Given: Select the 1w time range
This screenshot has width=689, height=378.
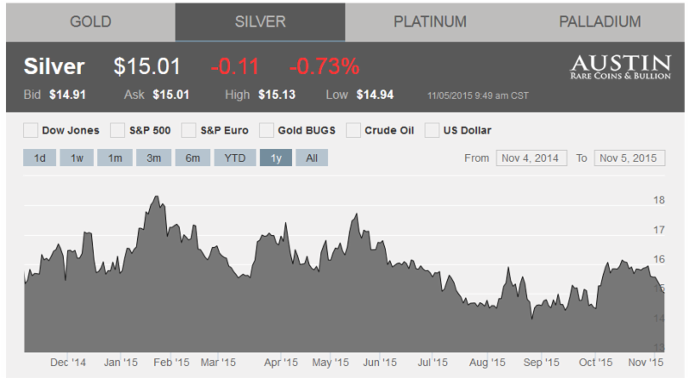Looking at the screenshot, I should tap(77, 158).
